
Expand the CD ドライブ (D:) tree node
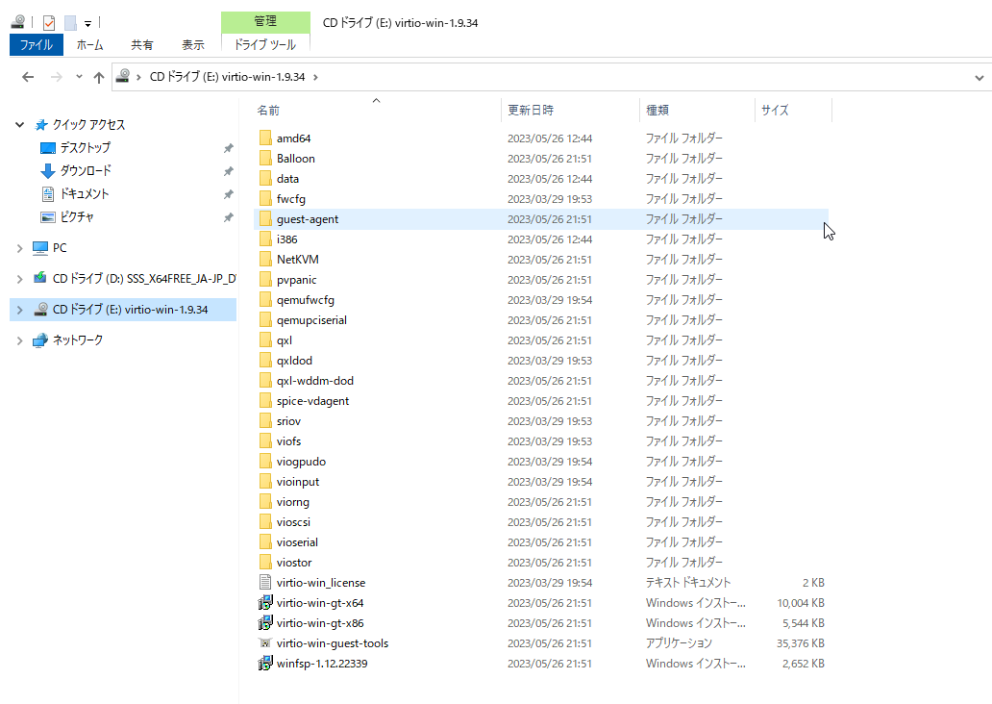click(x=19, y=279)
